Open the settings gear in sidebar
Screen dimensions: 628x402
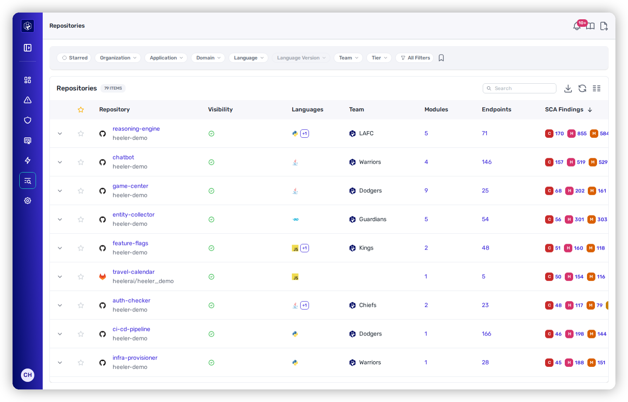[x=28, y=201]
